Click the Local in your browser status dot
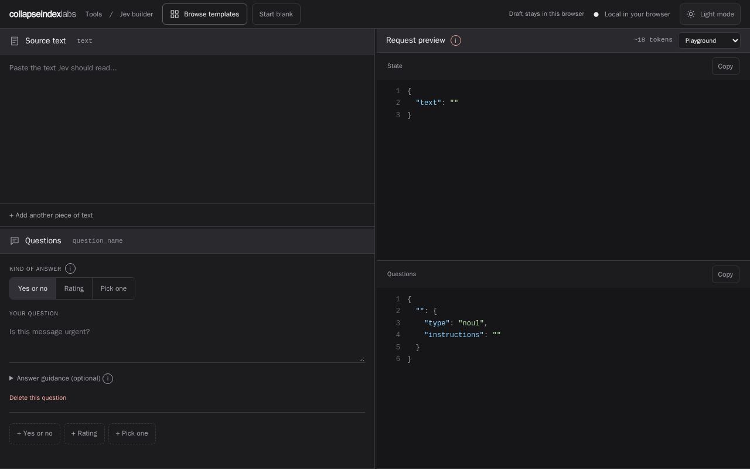750x469 pixels. coord(596,15)
